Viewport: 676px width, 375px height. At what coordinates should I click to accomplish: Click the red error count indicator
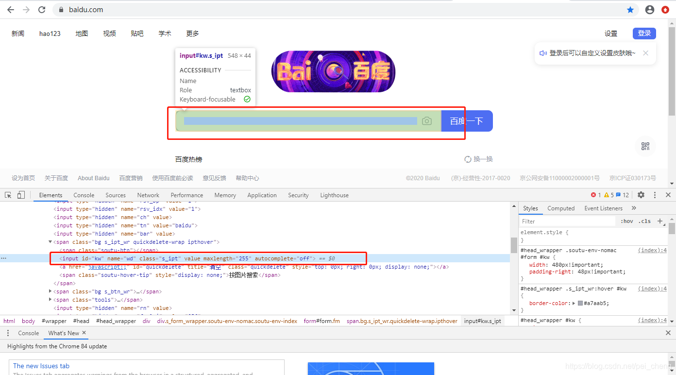point(596,195)
